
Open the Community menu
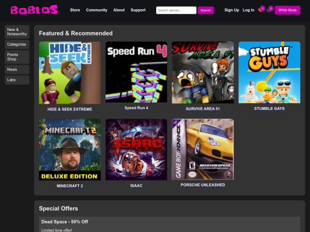pos(96,10)
